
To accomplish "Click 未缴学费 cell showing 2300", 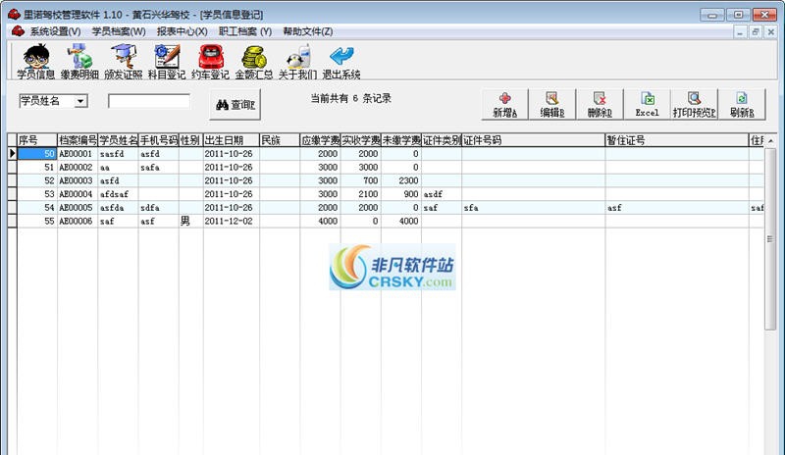I will 401,180.
